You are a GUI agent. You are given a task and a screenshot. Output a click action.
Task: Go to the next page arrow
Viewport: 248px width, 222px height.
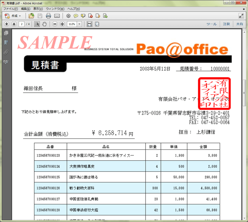(x=14, y=24)
